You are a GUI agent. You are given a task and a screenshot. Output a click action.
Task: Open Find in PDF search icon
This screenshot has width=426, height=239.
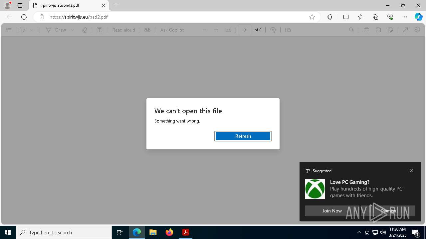[x=351, y=30]
